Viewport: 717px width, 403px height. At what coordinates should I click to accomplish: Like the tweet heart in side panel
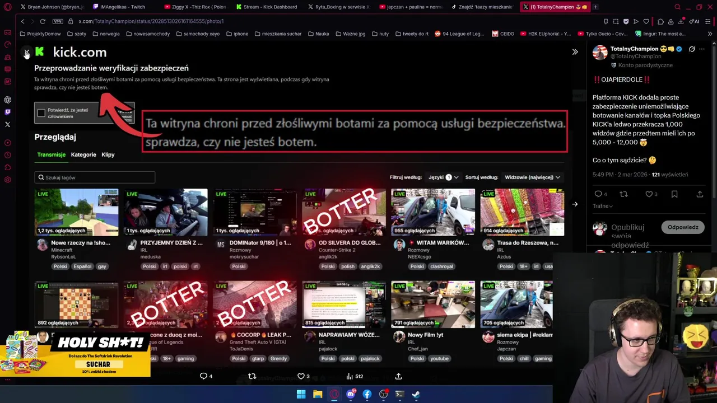(649, 194)
